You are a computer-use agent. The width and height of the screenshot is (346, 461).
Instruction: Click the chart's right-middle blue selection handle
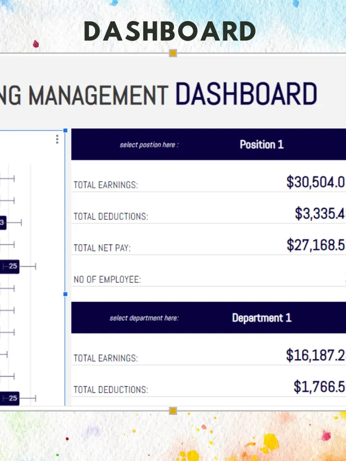[x=65, y=294]
